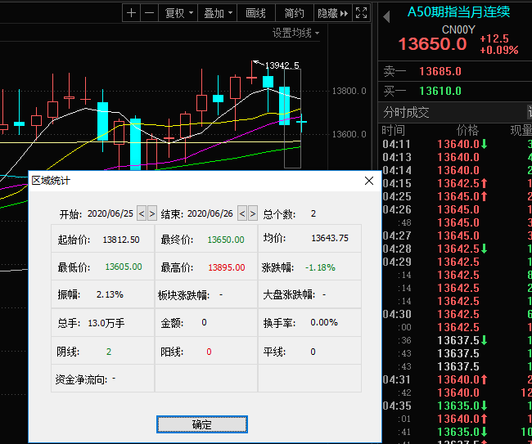Image resolution: width=532 pixels, height=444 pixels.
Task: Move start date later with > button
Action: 152,213
